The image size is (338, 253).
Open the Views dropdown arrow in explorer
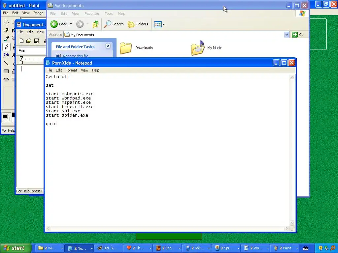(163, 24)
